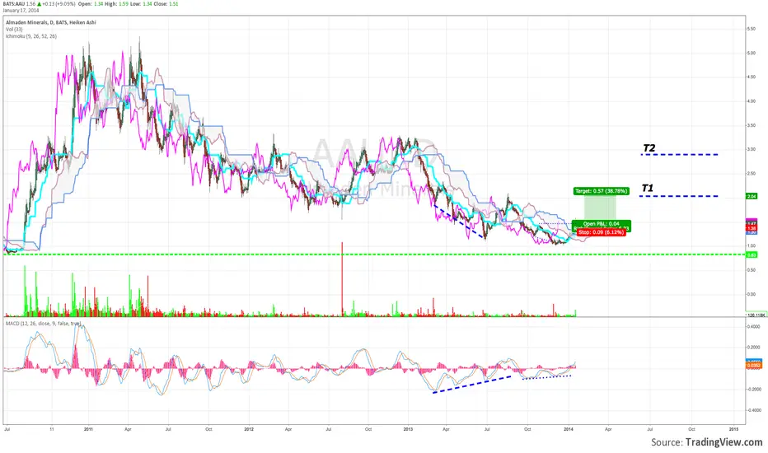Click the 5.50 price axis value
This screenshot has height=453, width=768.
click(751, 29)
